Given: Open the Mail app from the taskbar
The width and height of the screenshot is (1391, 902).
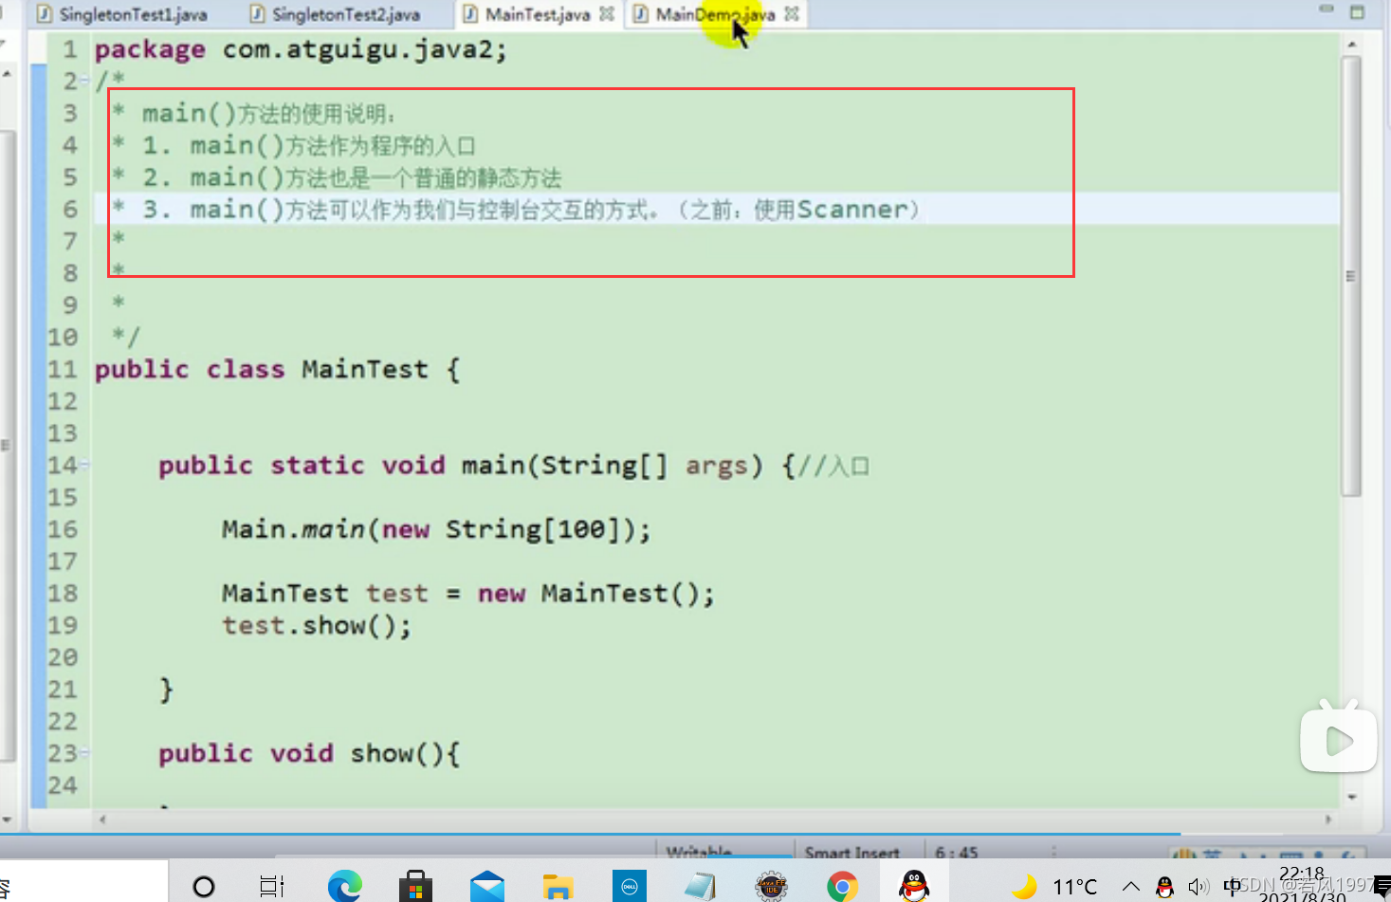Looking at the screenshot, I should point(486,886).
